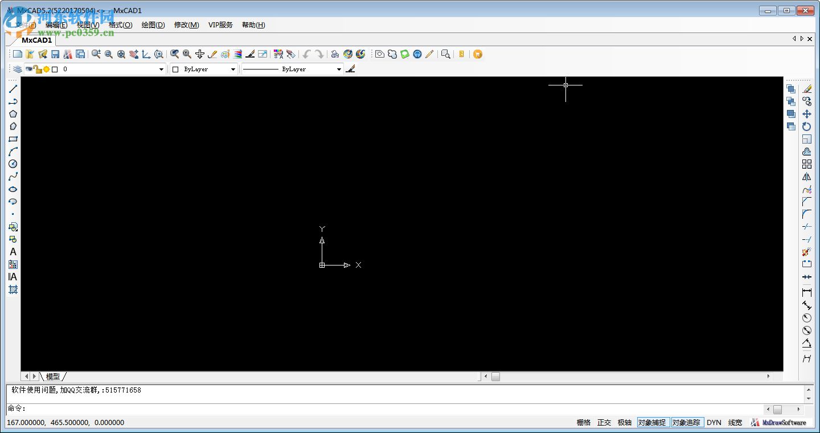Select the Erase tool in modify toolbar
The width and height of the screenshot is (820, 433).
807,89
